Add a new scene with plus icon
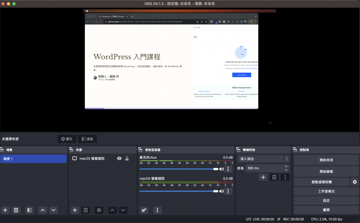Screen dimensions: 360x223 pos(5,210)
